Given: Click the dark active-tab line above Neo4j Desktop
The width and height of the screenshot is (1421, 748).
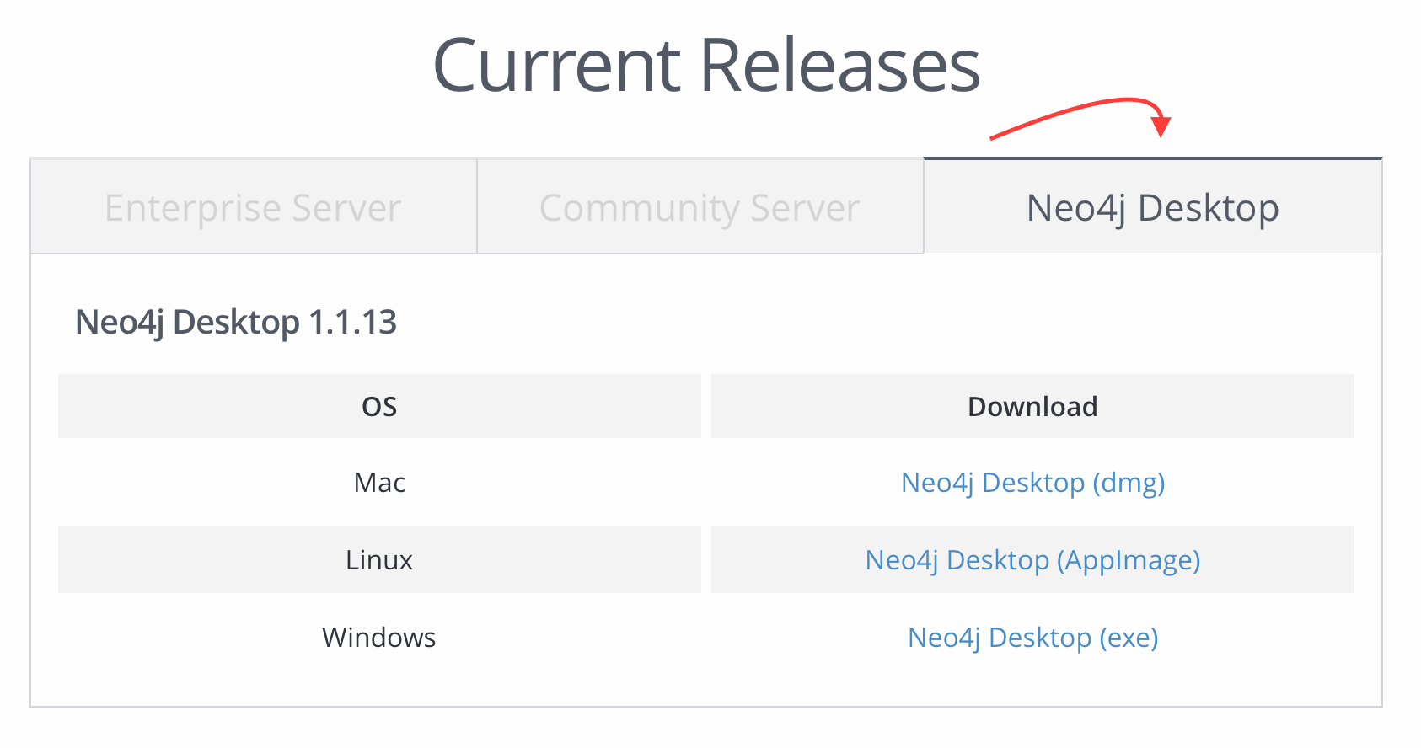Looking at the screenshot, I should [x=1152, y=158].
